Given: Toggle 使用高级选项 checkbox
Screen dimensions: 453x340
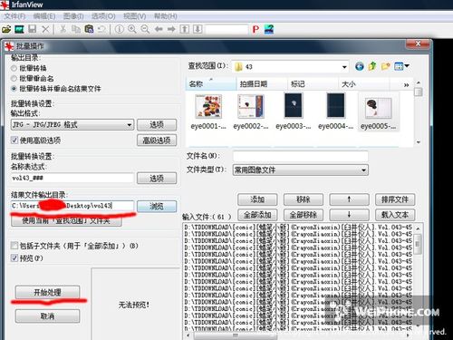Looking at the screenshot, I should click(x=14, y=140).
